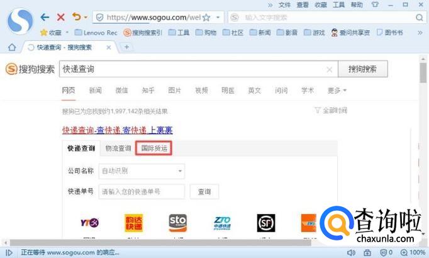Click the magnifier icon in top search box
The width and height of the screenshot is (429, 258).
coord(419,18)
